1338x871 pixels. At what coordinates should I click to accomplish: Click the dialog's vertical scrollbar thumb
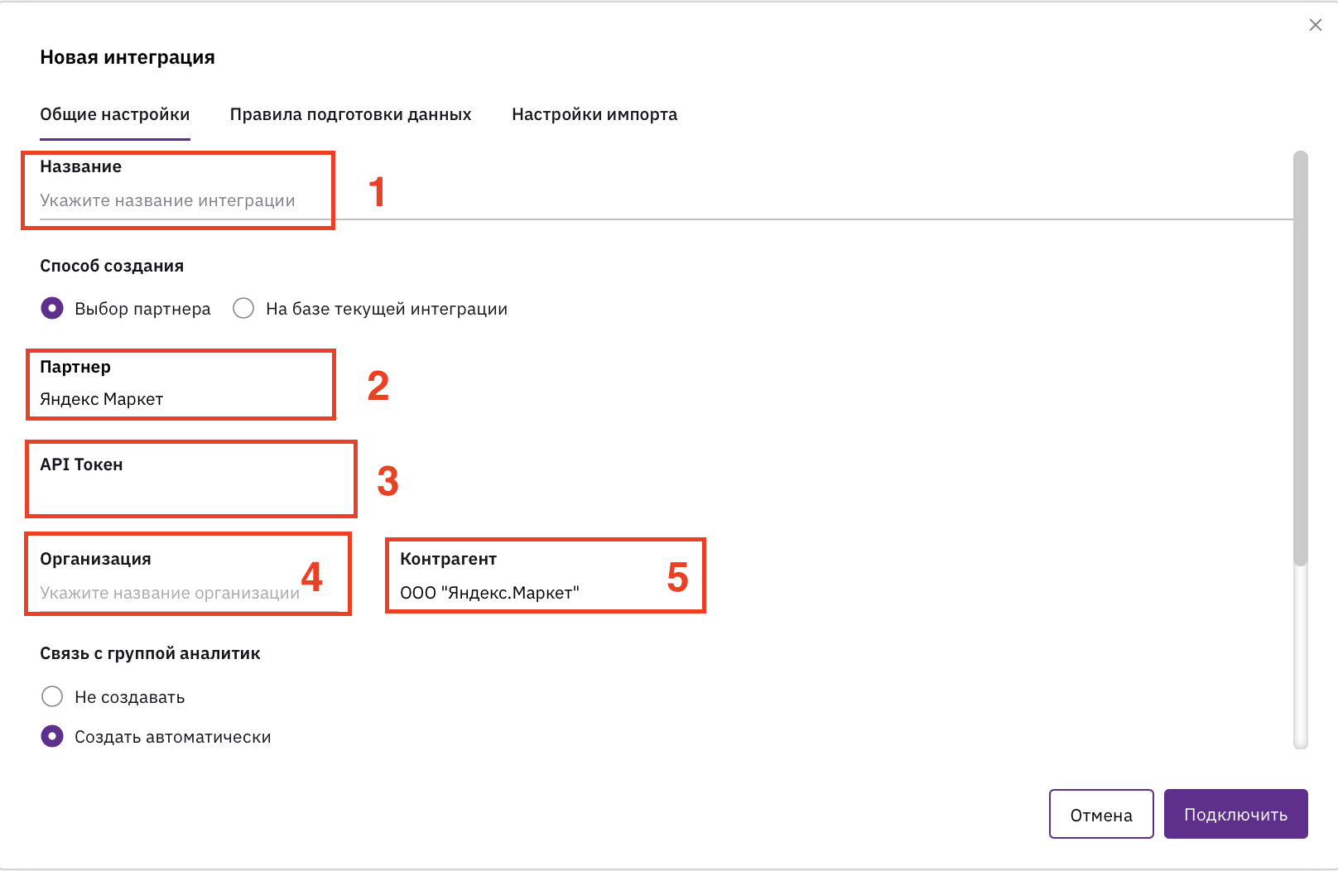(1301, 358)
